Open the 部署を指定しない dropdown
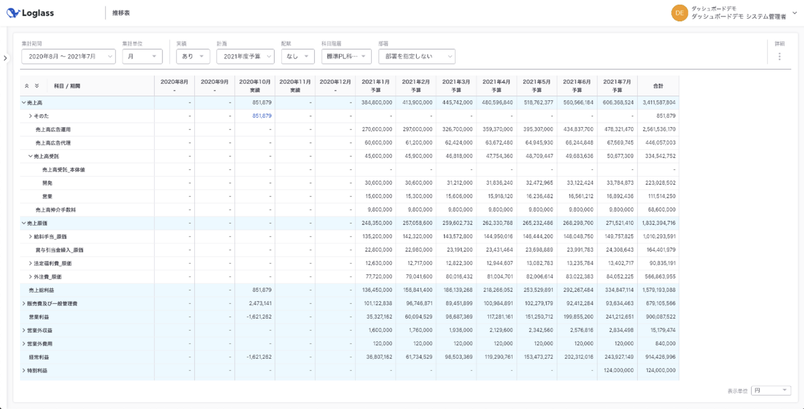Screen dimensions: 804x409 click(x=417, y=56)
